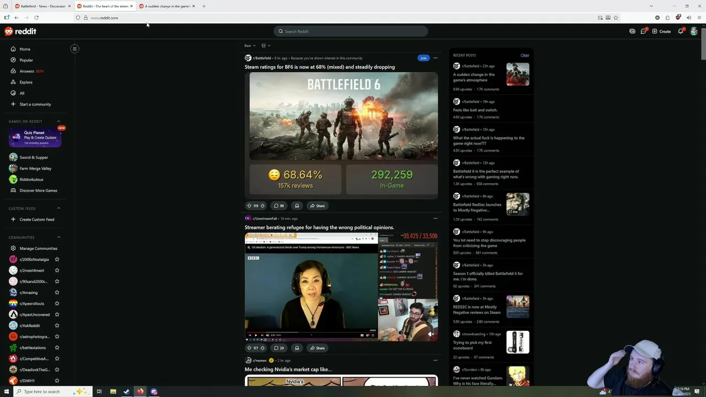Favorite r/Apexrollouts with its star
The height and width of the screenshot is (397, 706).
click(57, 303)
